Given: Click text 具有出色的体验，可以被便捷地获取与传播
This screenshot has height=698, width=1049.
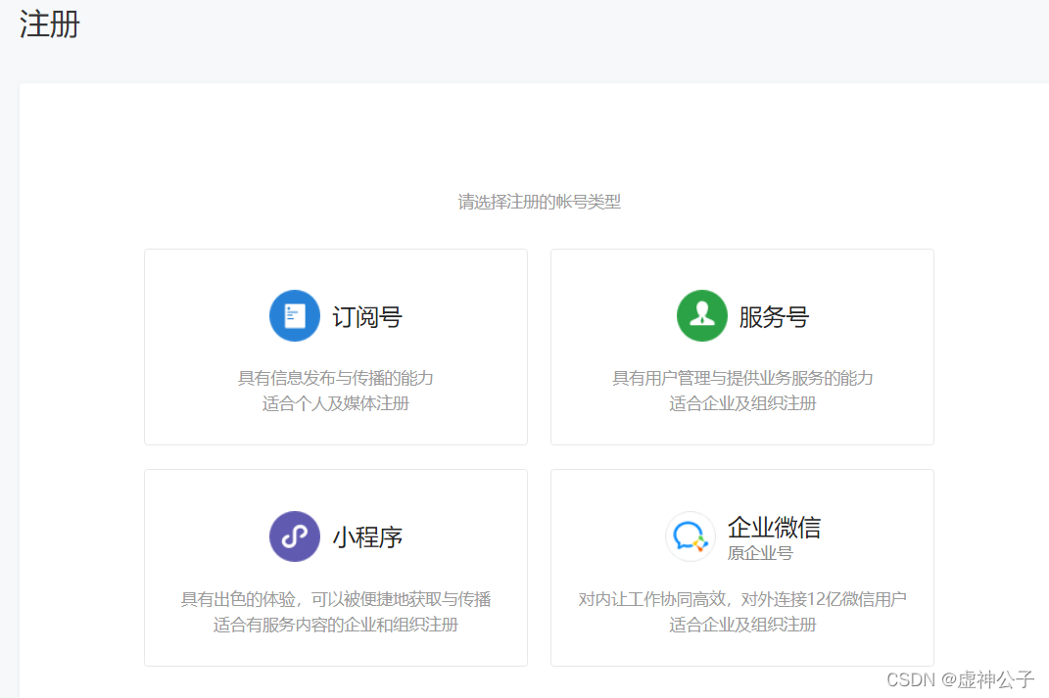Looking at the screenshot, I should pyautogui.click(x=336, y=599).
